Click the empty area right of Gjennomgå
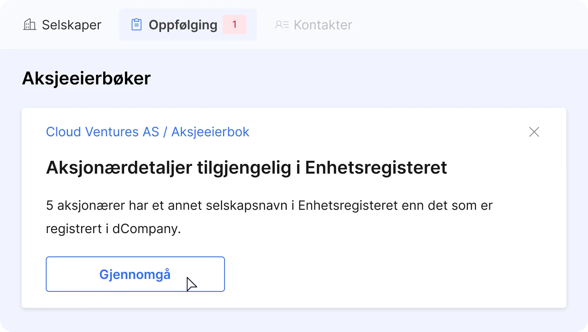This screenshot has width=588, height=332. (x=361, y=274)
